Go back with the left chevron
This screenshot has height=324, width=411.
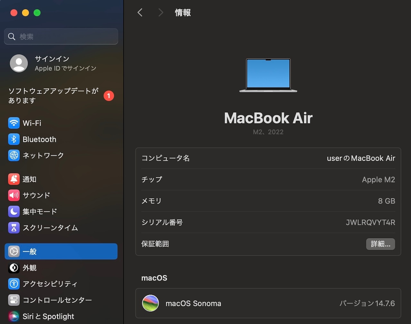click(x=140, y=13)
